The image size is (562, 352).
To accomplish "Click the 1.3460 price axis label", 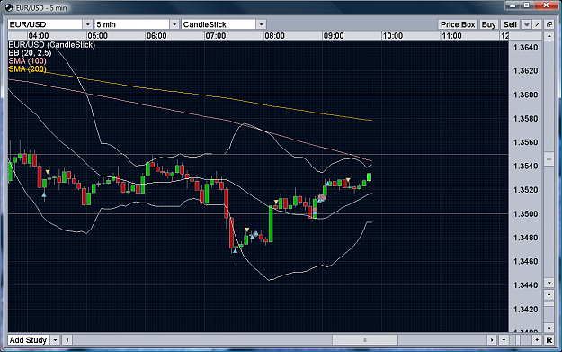I will point(526,261).
